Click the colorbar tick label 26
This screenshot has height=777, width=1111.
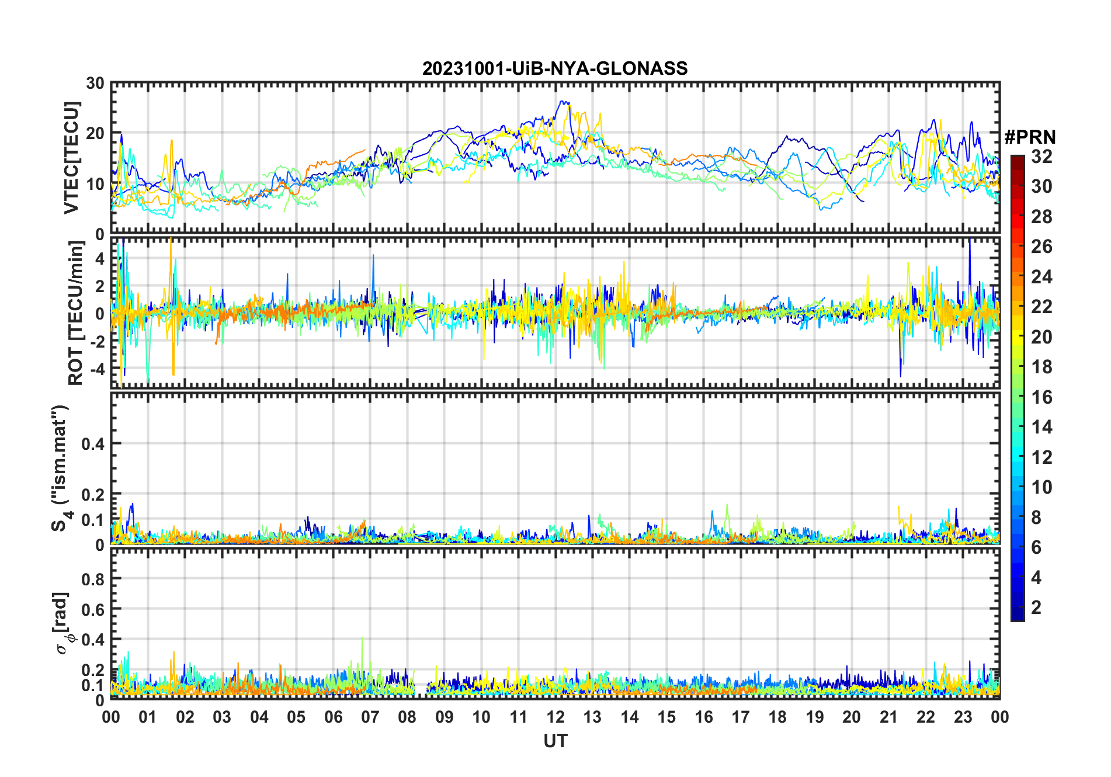[x=1041, y=247]
